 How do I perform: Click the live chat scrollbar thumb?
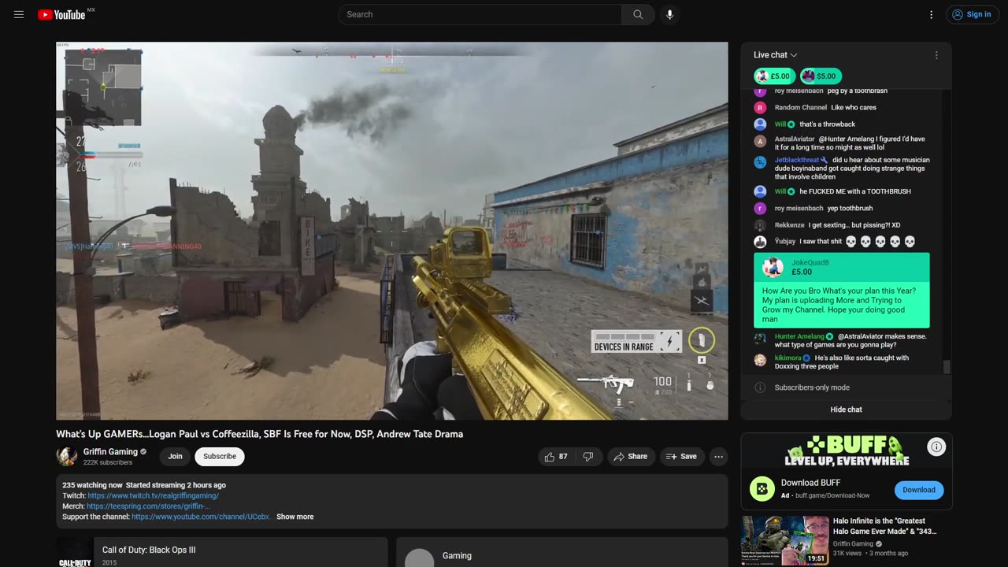point(947,367)
